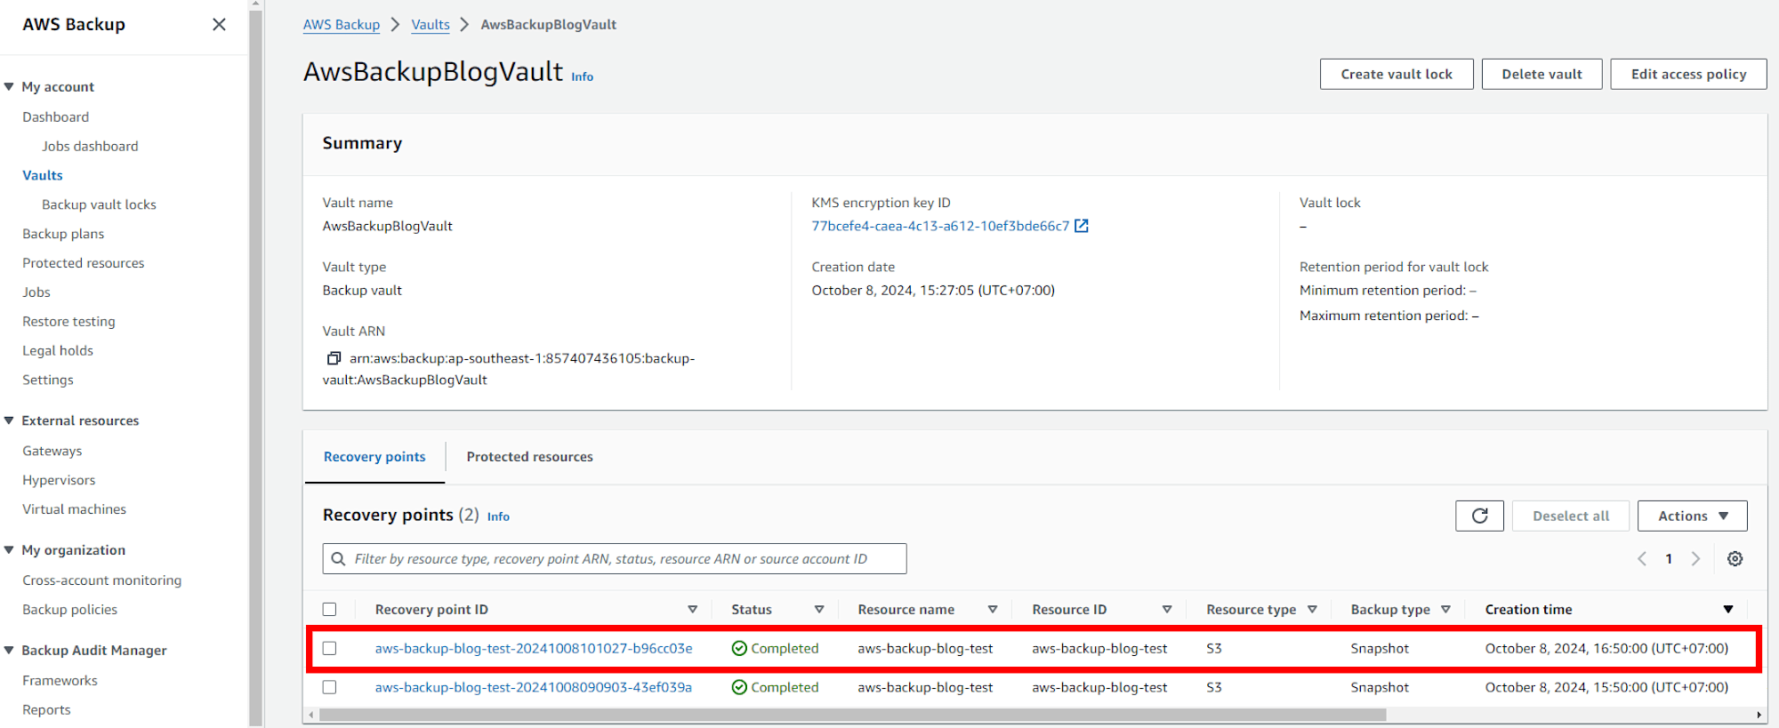Click the Completed status icon for 43ef039a row
This screenshot has height=728, width=1779.
pos(739,688)
